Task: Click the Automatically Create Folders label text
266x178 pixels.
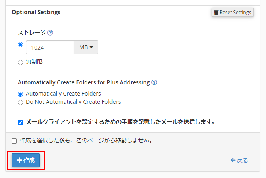Action: click(63, 94)
